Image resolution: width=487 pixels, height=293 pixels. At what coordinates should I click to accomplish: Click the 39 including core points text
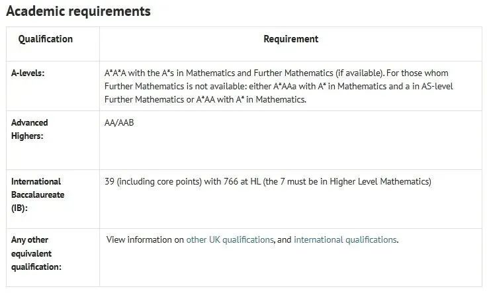(x=153, y=181)
